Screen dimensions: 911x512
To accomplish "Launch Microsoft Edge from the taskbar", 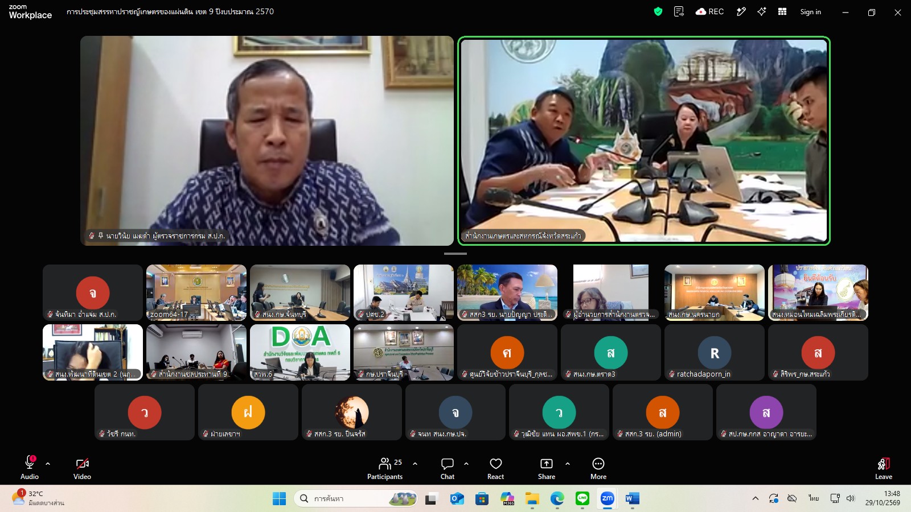I will (557, 499).
